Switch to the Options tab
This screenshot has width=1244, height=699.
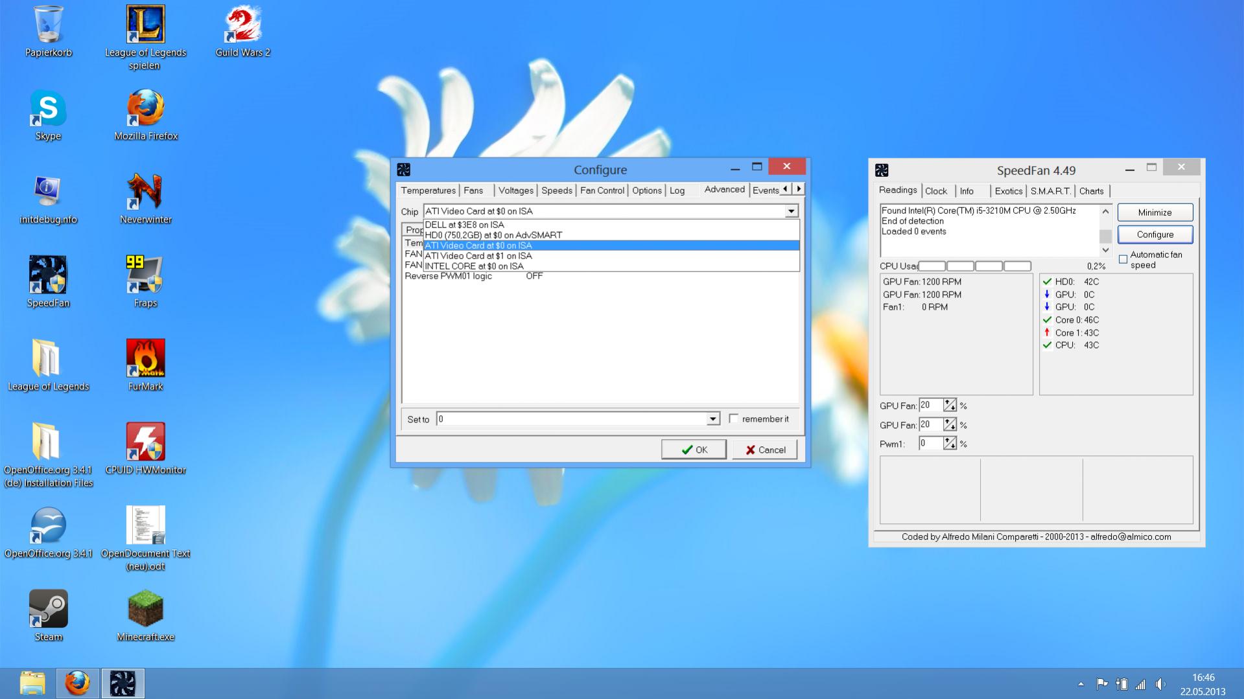click(647, 190)
